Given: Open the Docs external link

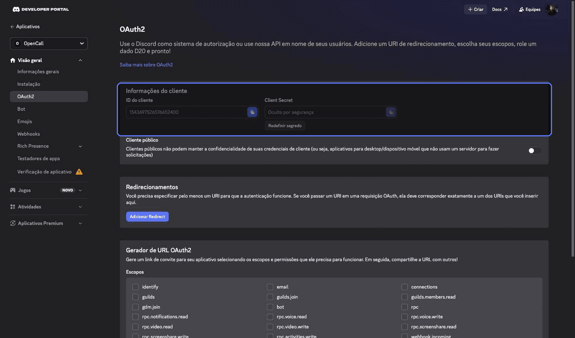Looking at the screenshot, I should (x=500, y=9).
